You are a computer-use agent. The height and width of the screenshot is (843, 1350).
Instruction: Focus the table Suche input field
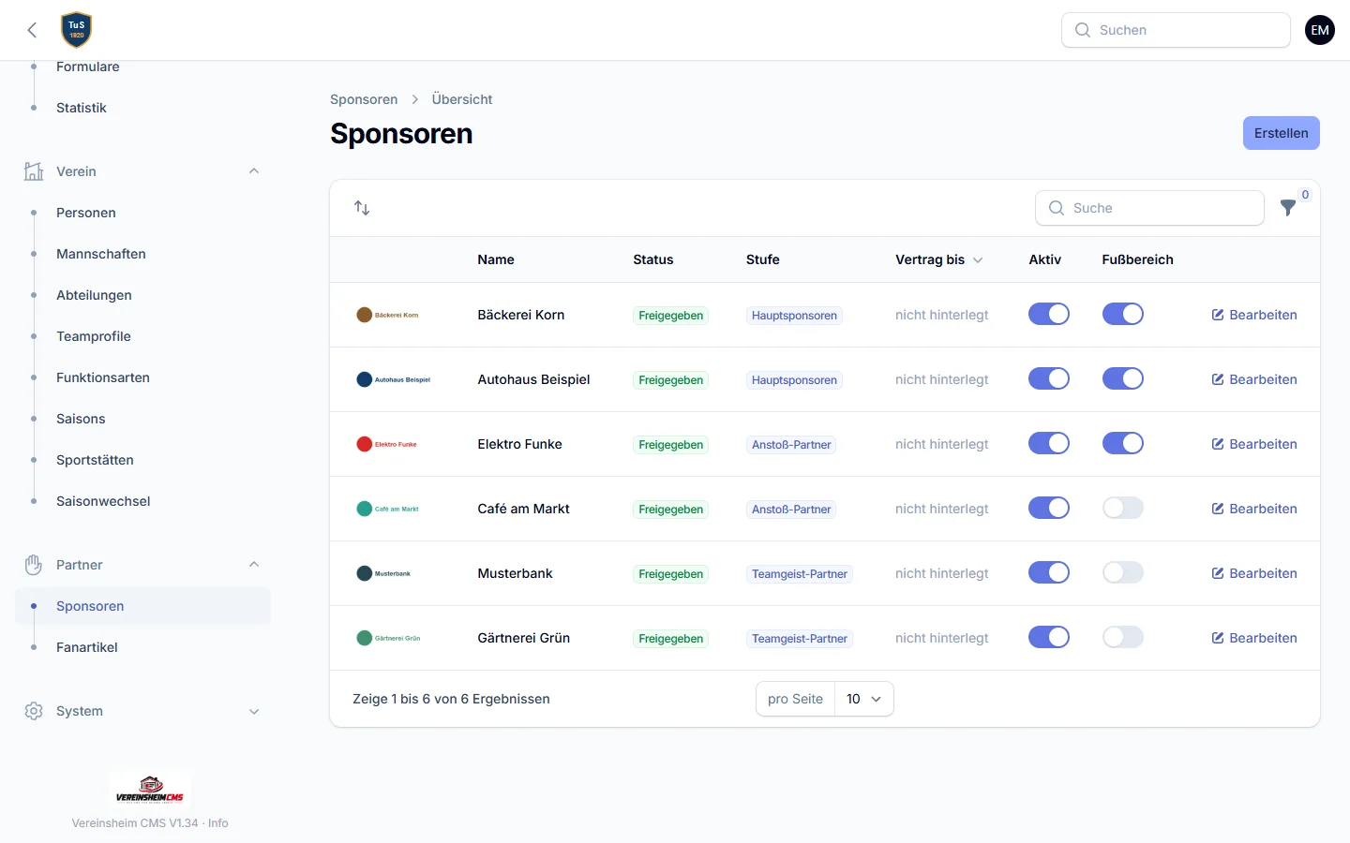[1149, 208]
